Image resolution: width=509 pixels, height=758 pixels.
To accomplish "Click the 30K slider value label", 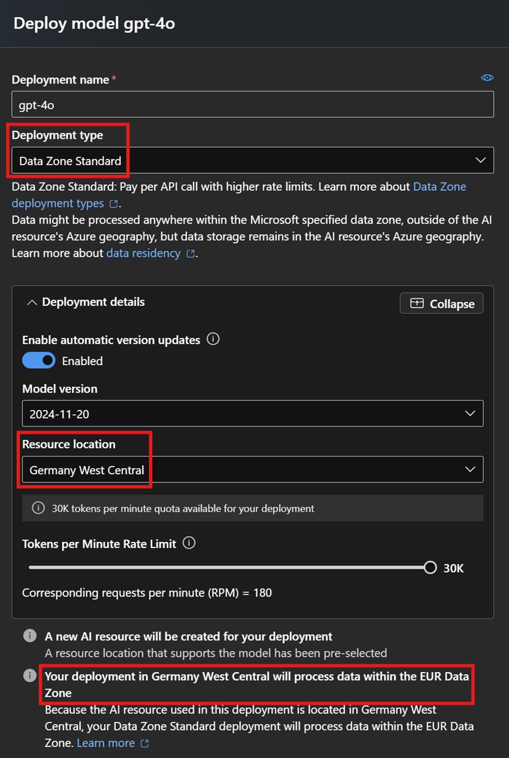I will pos(453,568).
